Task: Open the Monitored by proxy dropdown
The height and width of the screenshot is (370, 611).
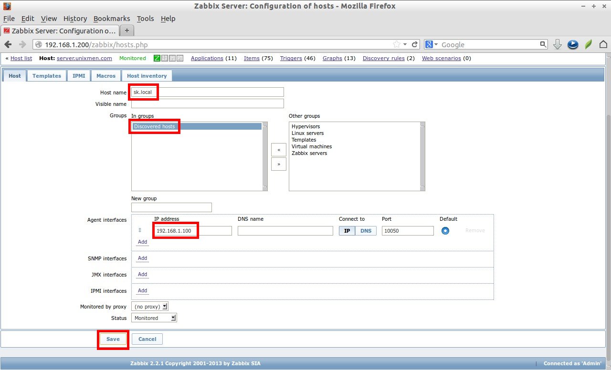Action: [150, 307]
